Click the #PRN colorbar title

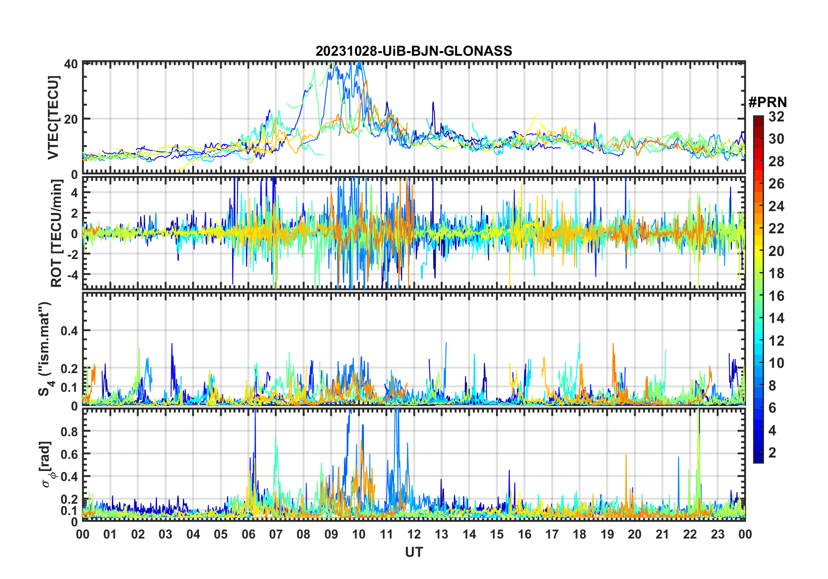pyautogui.click(x=767, y=102)
